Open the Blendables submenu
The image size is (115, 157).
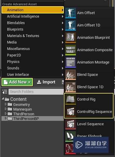tap(33, 23)
